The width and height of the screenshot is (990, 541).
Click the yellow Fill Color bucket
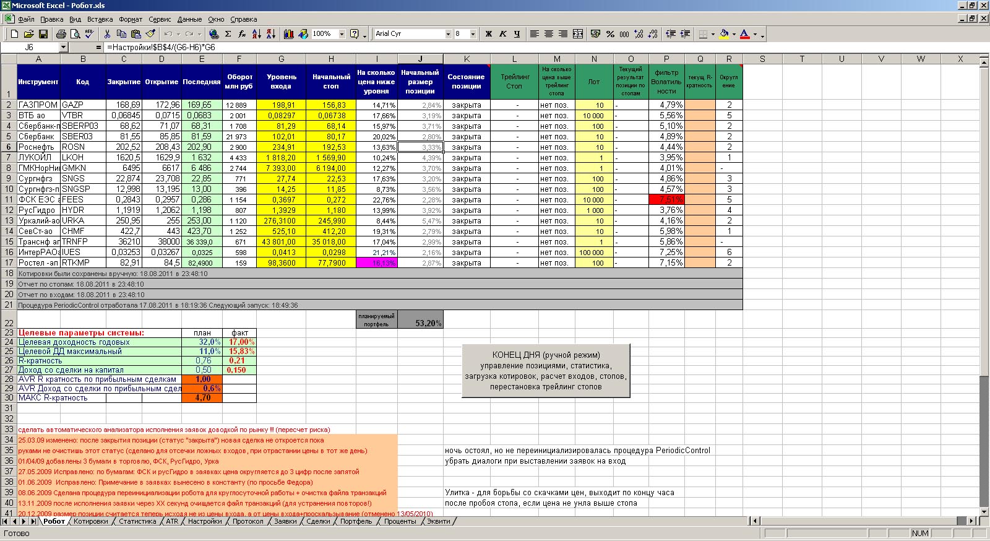tap(725, 34)
